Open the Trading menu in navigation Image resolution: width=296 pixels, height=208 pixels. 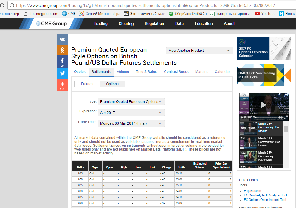(x=101, y=24)
